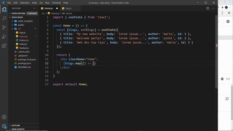Open the Extensions view

4,45
